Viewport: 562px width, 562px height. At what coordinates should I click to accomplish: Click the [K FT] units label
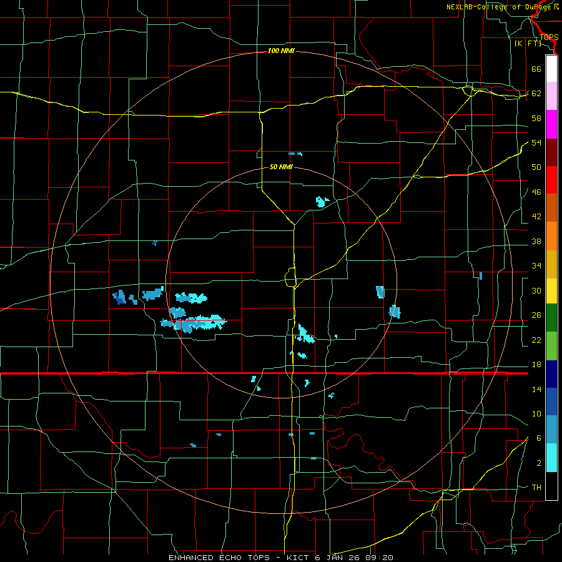point(528,44)
